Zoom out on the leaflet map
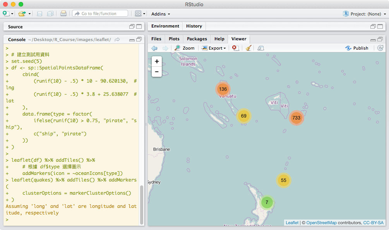 [157, 71]
